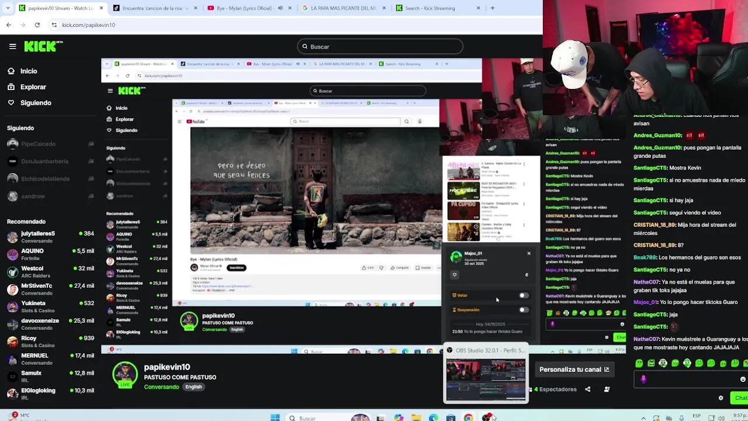Open DonJuanbarberia in the main sidebar following list
This screenshot has height=421, width=748.
point(50,161)
